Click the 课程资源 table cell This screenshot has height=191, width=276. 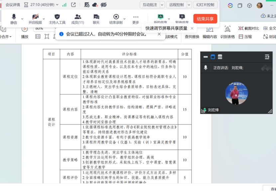(70, 137)
